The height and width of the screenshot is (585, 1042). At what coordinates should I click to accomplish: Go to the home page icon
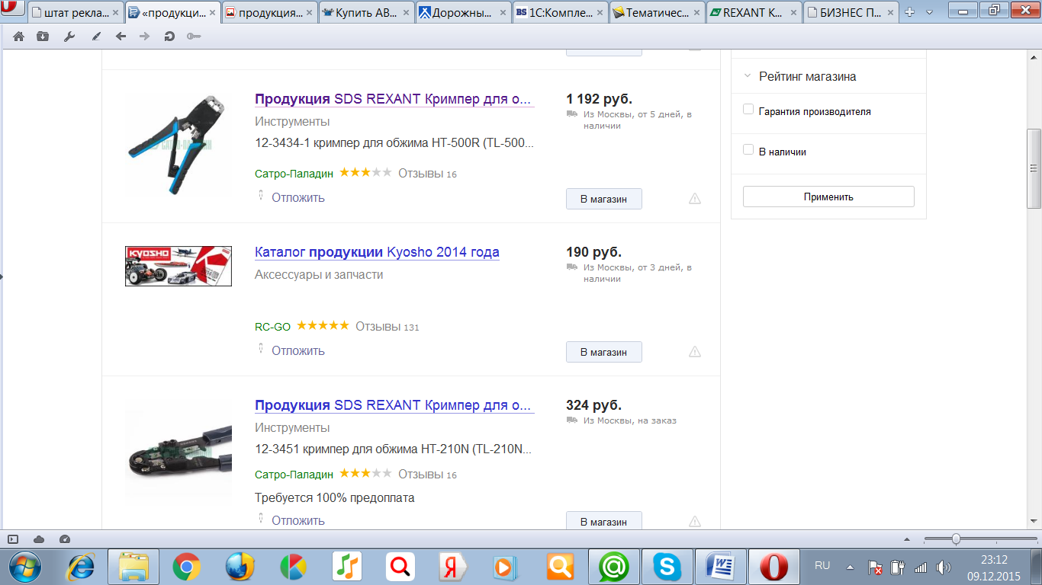click(x=18, y=37)
